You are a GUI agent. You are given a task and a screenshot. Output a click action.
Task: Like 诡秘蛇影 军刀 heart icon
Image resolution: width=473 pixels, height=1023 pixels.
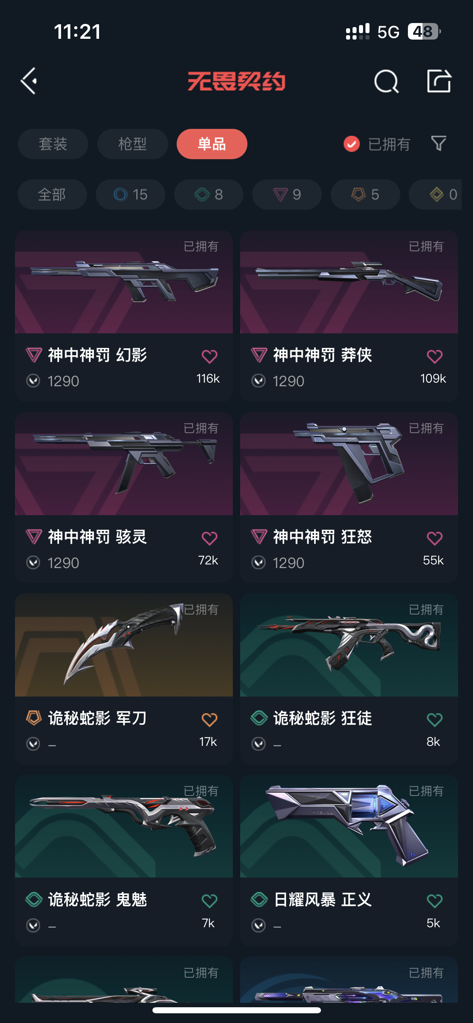pos(209,720)
